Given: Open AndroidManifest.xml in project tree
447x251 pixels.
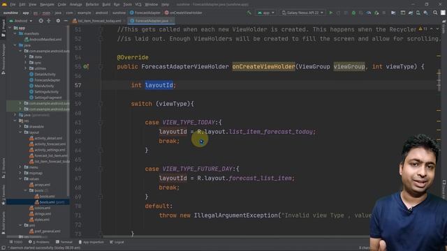Looking at the screenshot, I should tap(43, 39).
